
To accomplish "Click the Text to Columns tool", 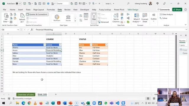I will pyautogui.click(x=116, y=18).
